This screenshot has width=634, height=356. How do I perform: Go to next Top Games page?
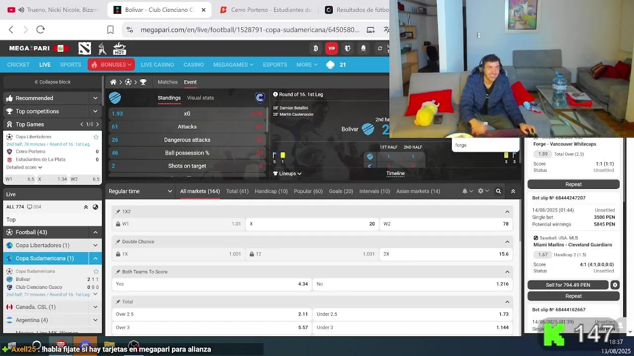(x=97, y=125)
